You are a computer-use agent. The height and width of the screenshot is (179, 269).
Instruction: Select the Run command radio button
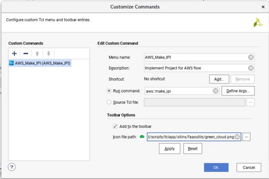pos(109,91)
